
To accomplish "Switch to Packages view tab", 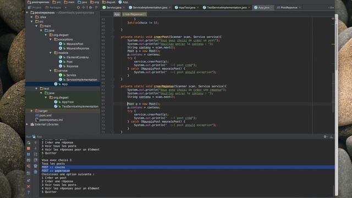I will click(53, 7).
